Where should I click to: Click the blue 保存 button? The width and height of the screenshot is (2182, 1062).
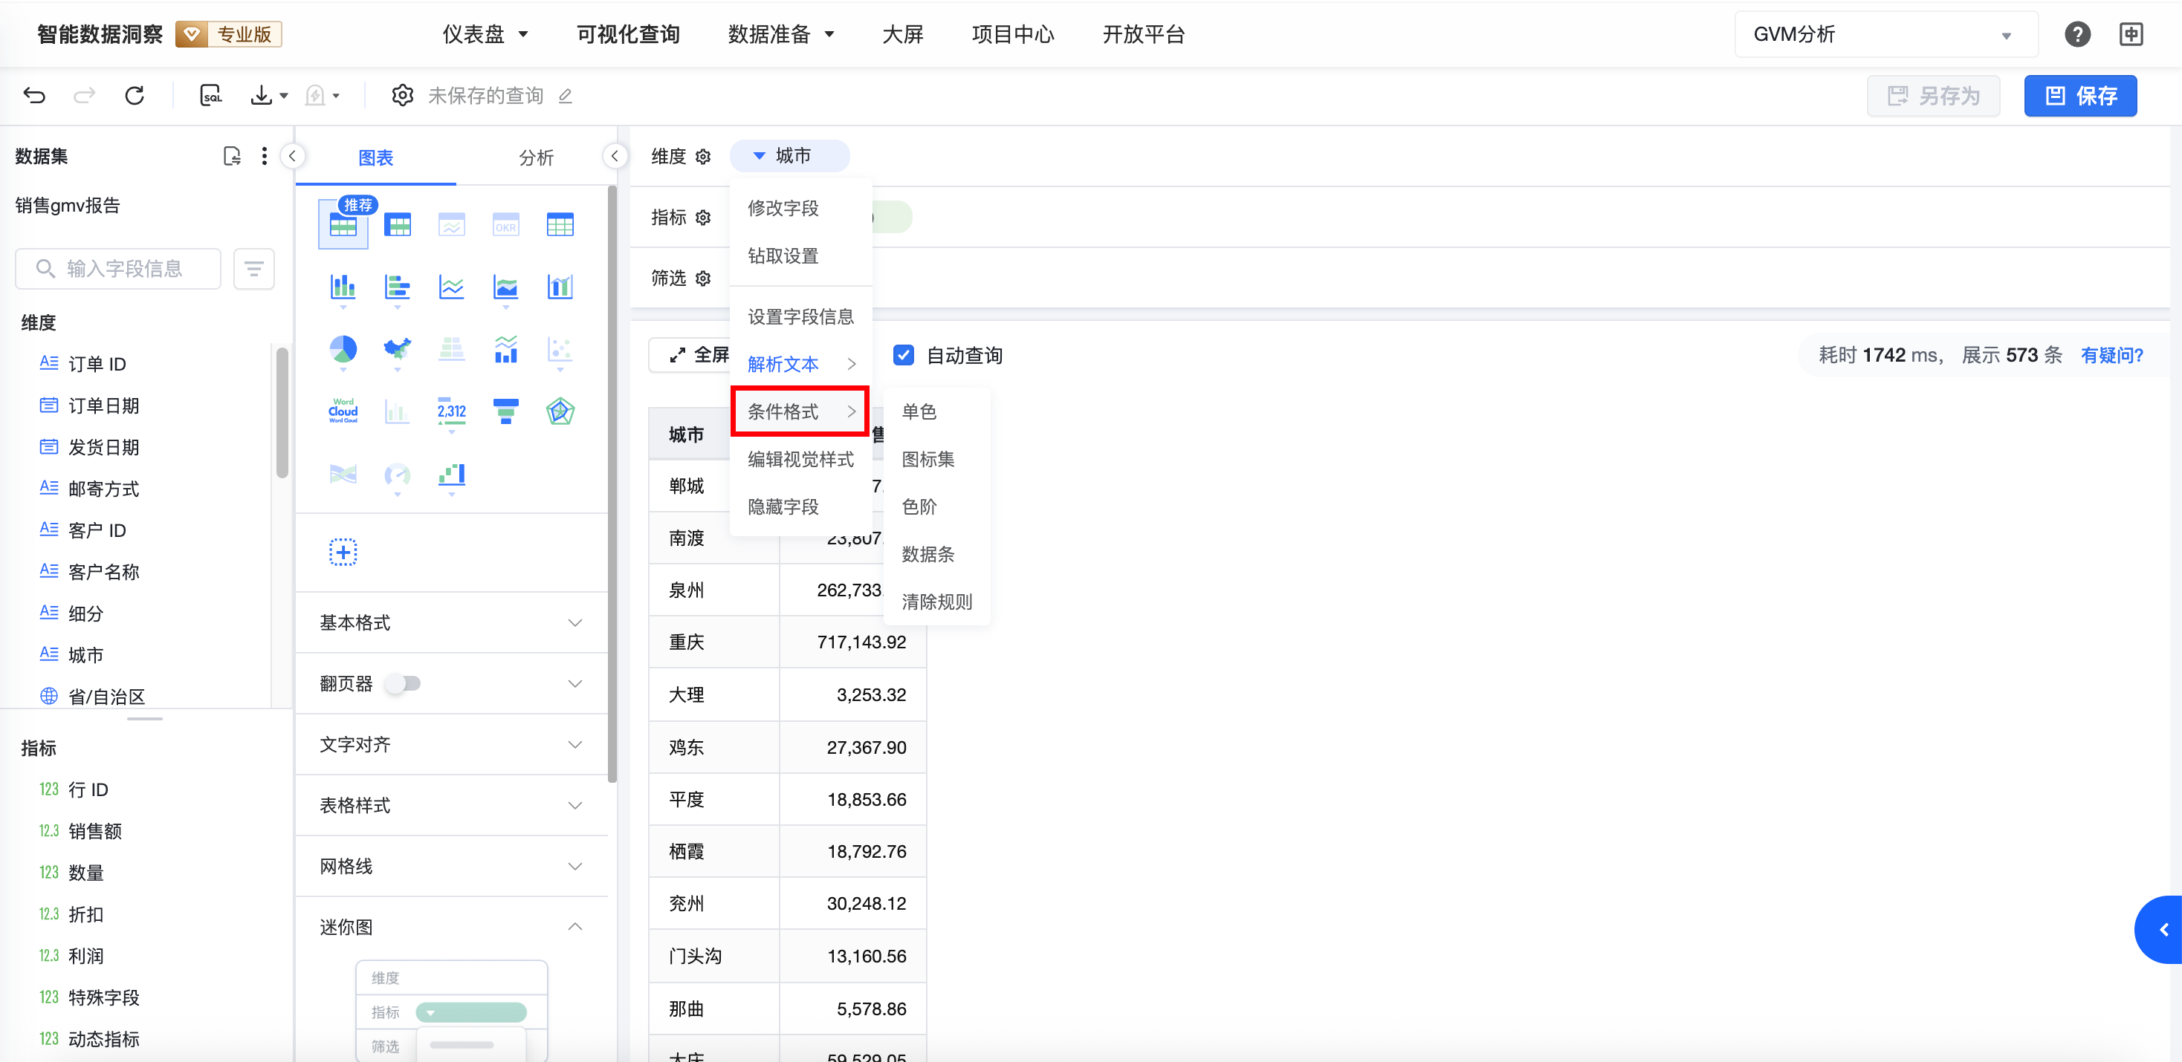pos(2080,96)
